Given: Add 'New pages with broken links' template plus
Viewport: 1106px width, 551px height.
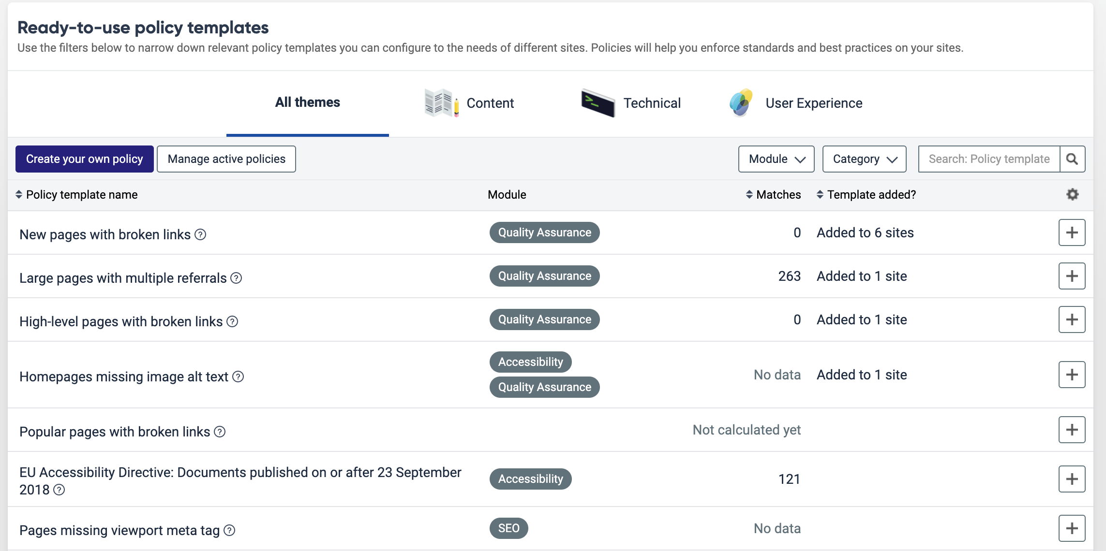Looking at the screenshot, I should tap(1072, 232).
